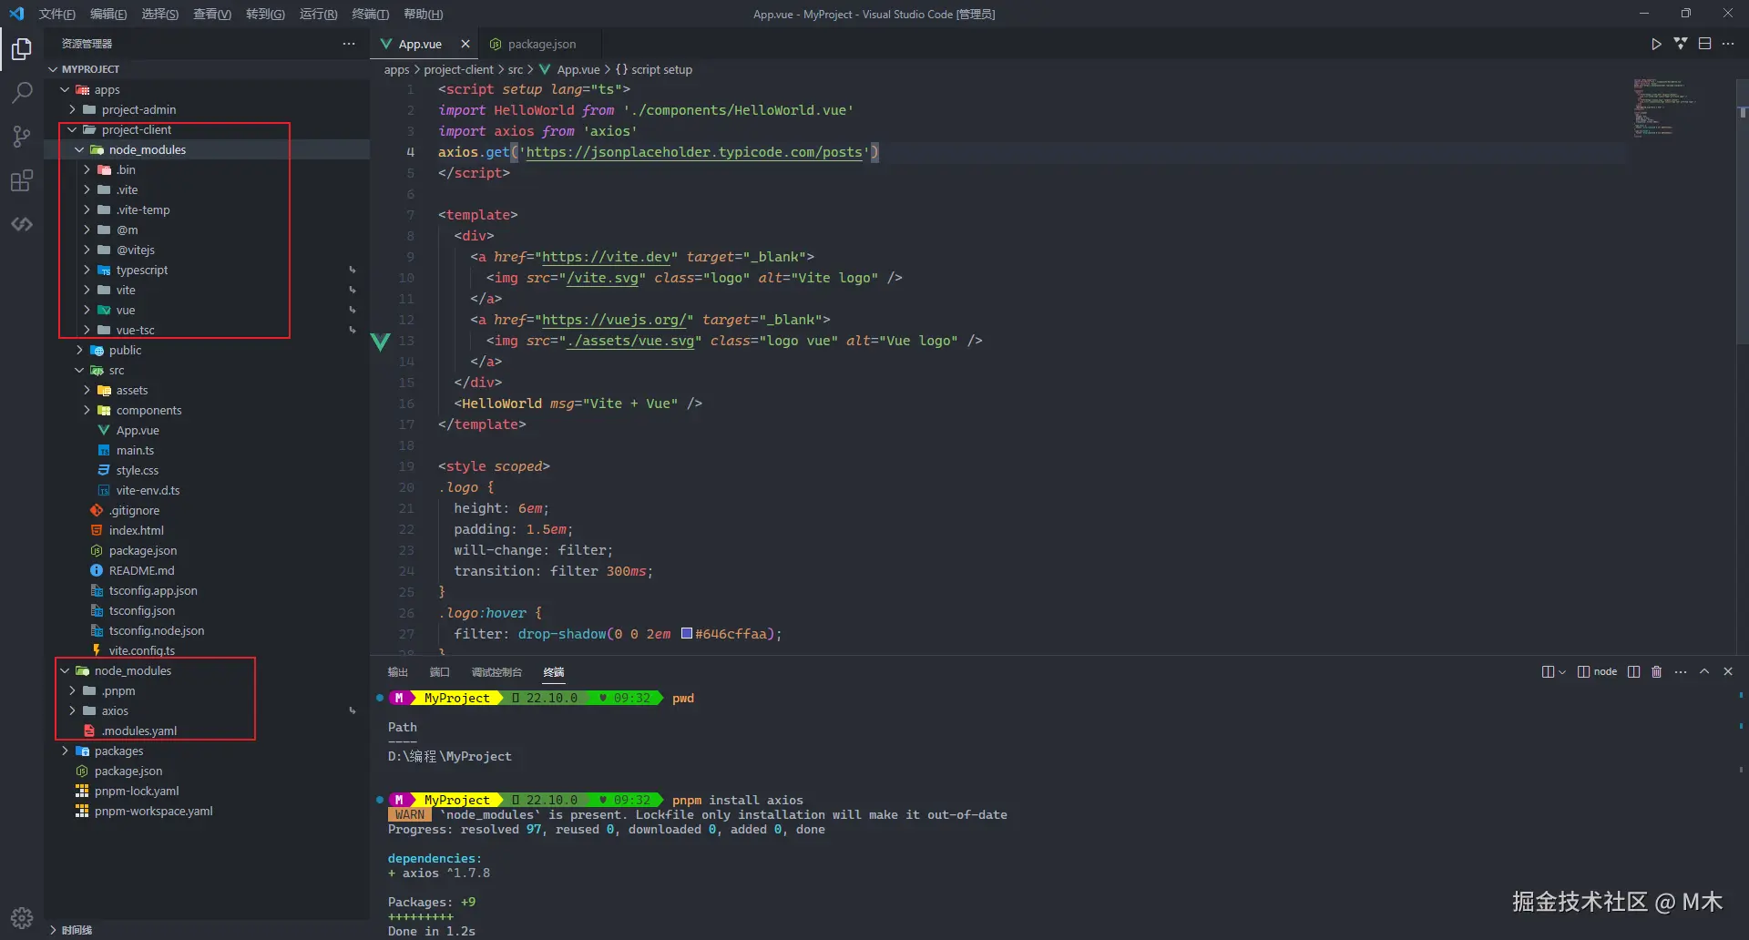Click the project-client breadcrumb segment

(x=458, y=69)
